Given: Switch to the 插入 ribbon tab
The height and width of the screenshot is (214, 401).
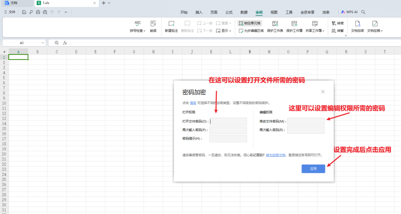Looking at the screenshot, I should coord(199,12).
